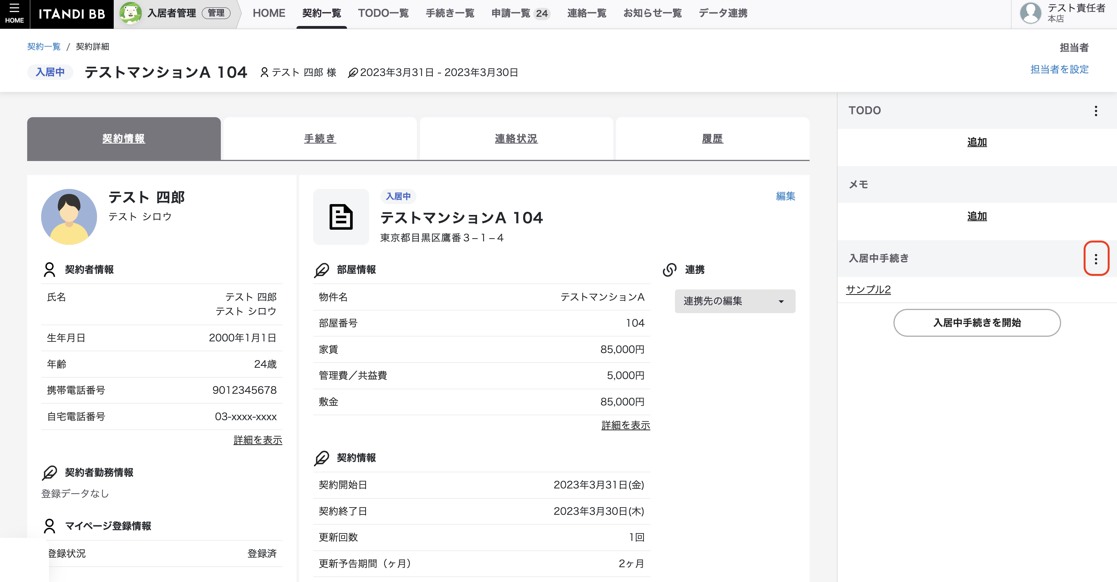Click the tenant avatar image of テスト 四郎

69,217
